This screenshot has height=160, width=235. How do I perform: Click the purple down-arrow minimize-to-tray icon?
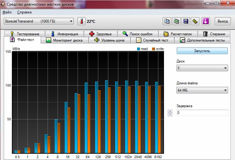[205, 21]
